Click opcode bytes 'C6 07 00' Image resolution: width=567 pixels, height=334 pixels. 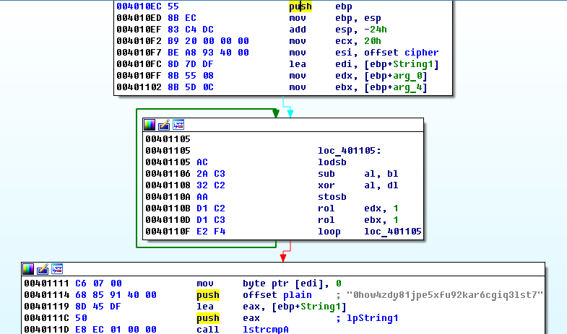tap(98, 284)
